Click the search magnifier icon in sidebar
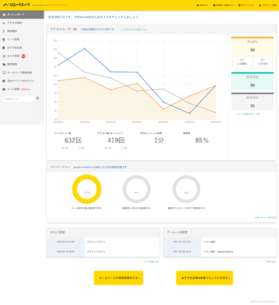This screenshot has width=279, height=305. [37, 99]
